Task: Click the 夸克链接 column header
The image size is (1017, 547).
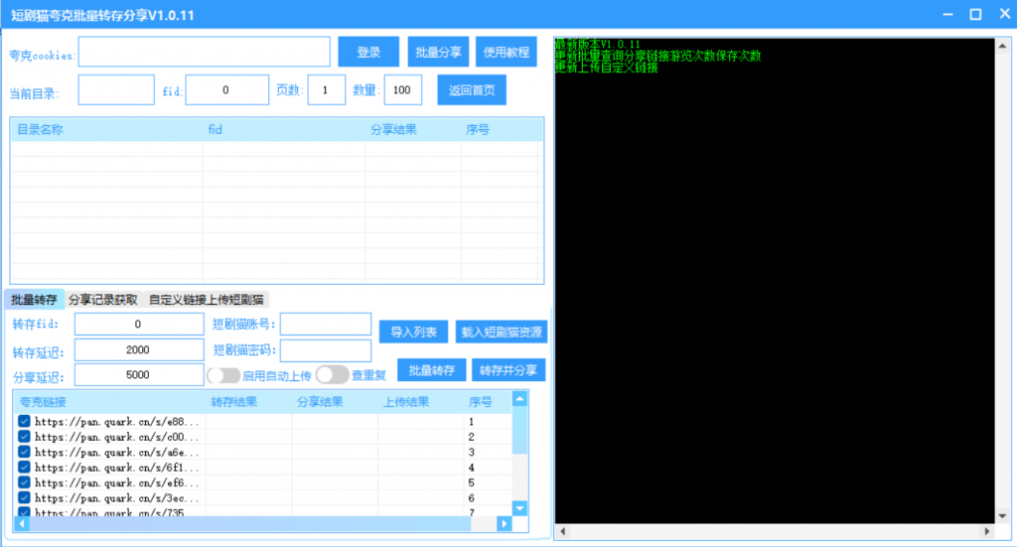Action: point(110,402)
